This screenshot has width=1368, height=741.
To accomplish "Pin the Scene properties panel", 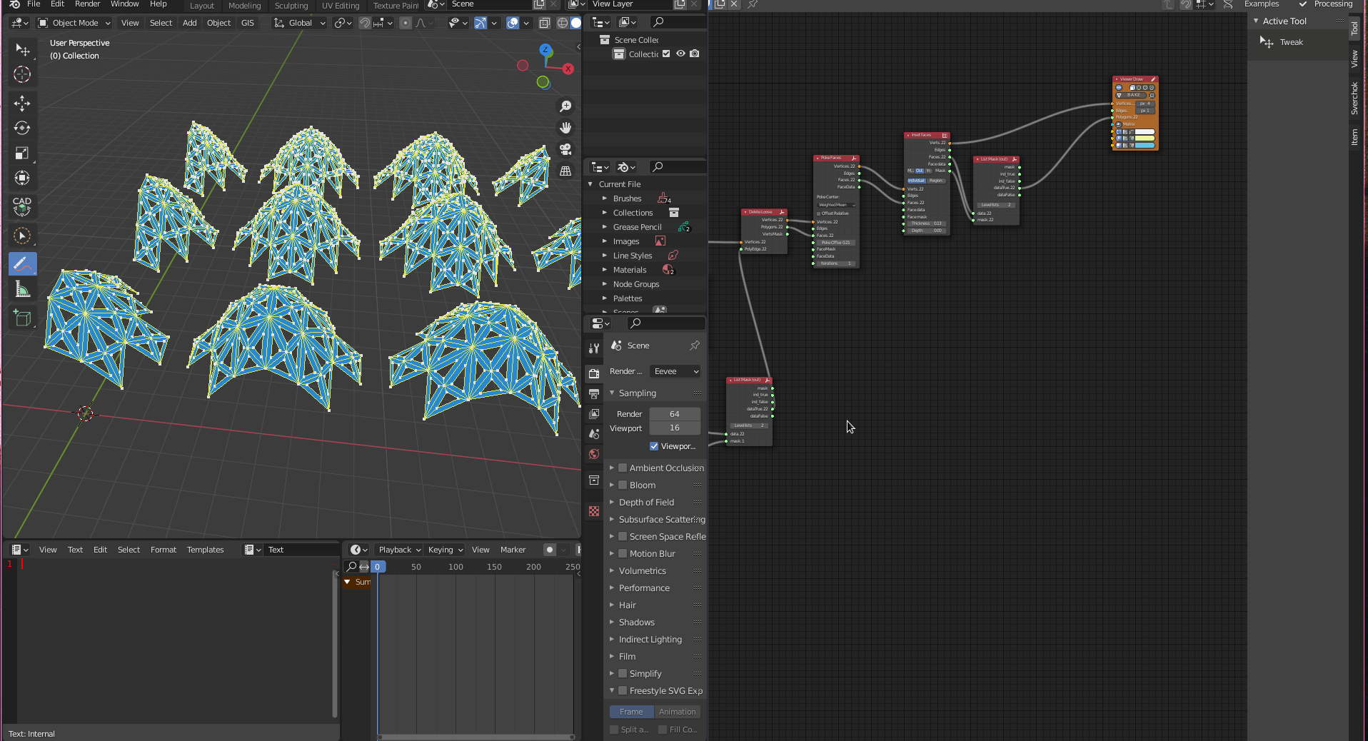I will [695, 346].
